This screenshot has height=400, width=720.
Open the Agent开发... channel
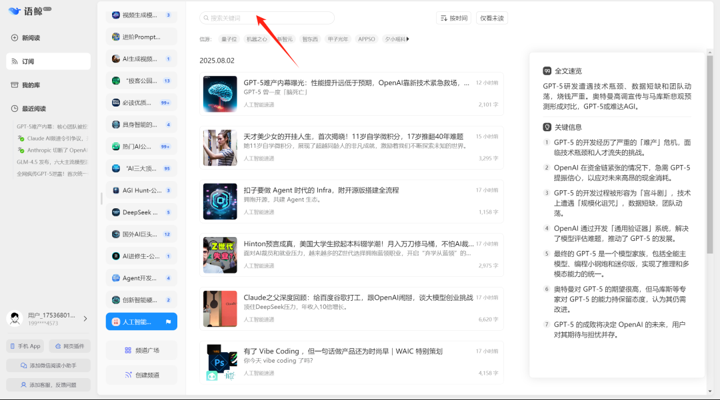(x=141, y=278)
